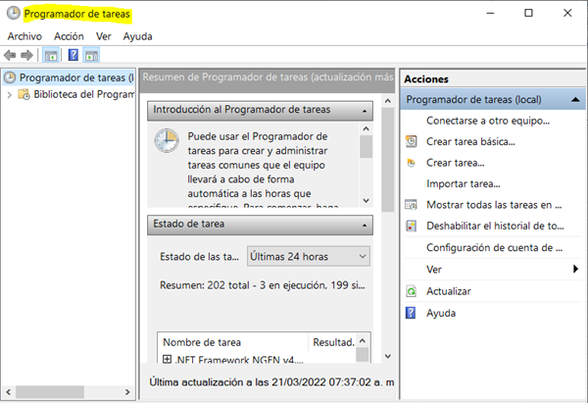Click the Deshabilitar historial icon
Image resolution: width=588 pixels, height=403 pixels.
[411, 226]
